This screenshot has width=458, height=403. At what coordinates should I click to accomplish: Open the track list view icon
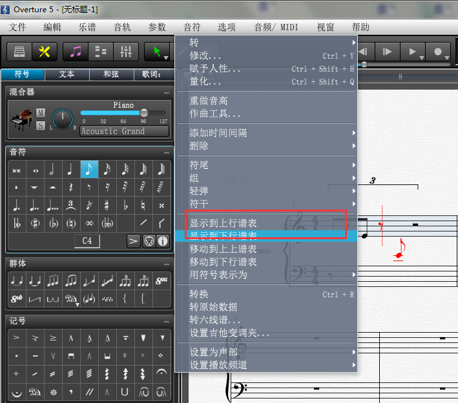(x=101, y=52)
